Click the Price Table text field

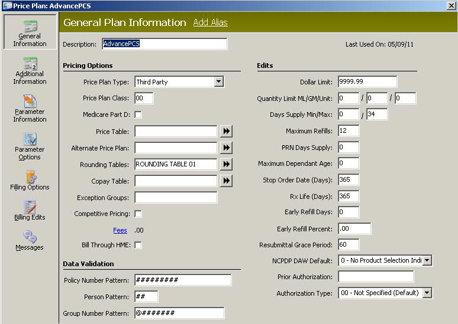[176, 131]
